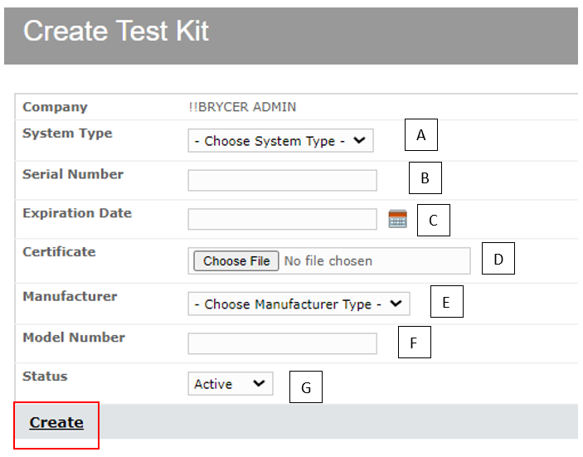Open the Status dropdown showing Active
This screenshot has width=583, height=457.
tap(230, 384)
